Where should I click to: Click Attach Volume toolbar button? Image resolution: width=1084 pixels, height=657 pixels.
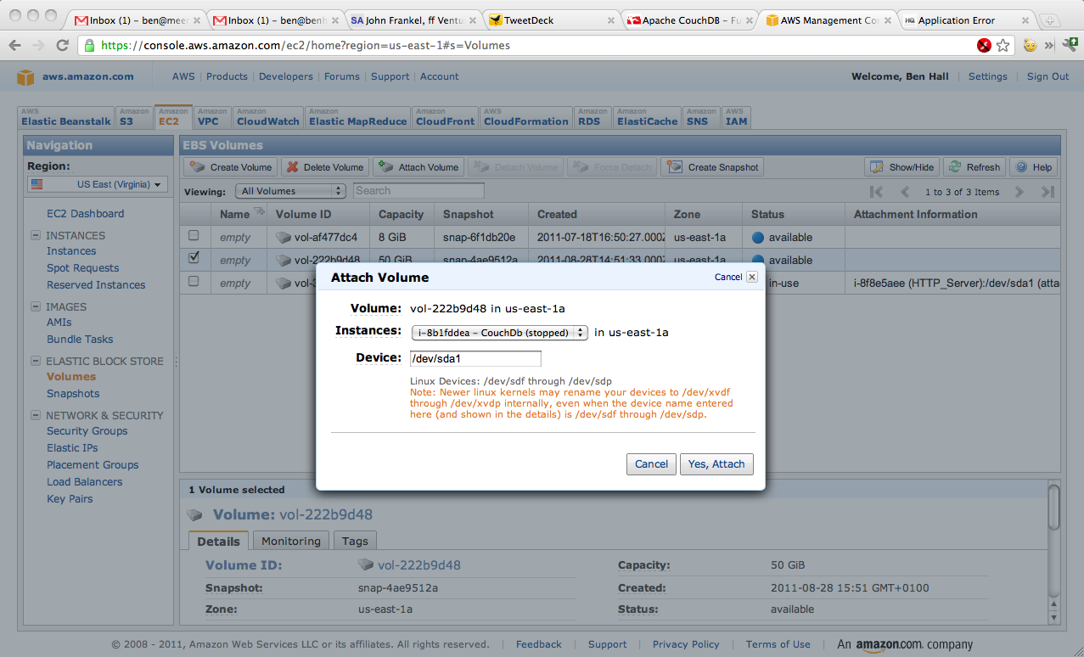(419, 167)
